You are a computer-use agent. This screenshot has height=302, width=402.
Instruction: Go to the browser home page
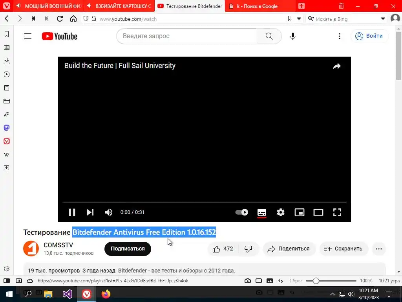tap(73, 19)
